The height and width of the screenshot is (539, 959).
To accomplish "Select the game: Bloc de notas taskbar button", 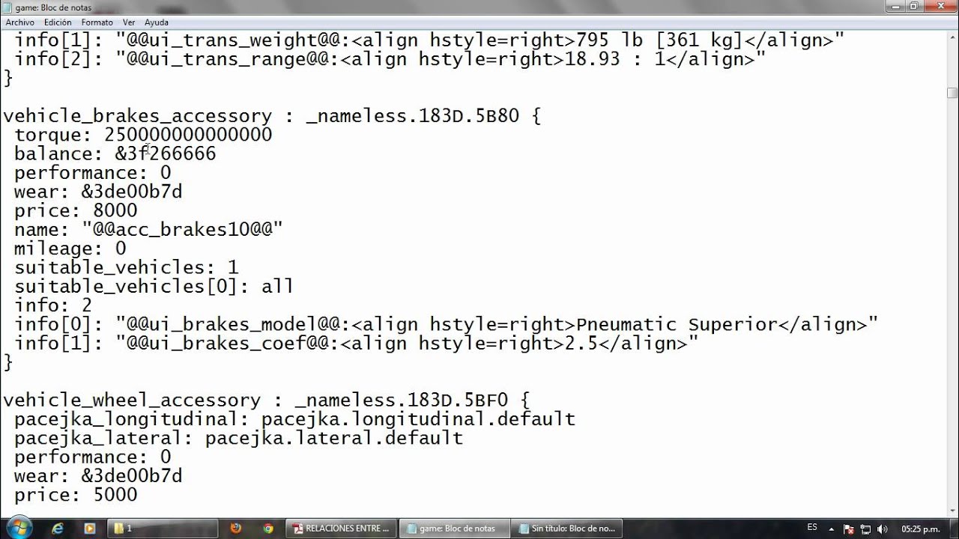I will point(455,529).
